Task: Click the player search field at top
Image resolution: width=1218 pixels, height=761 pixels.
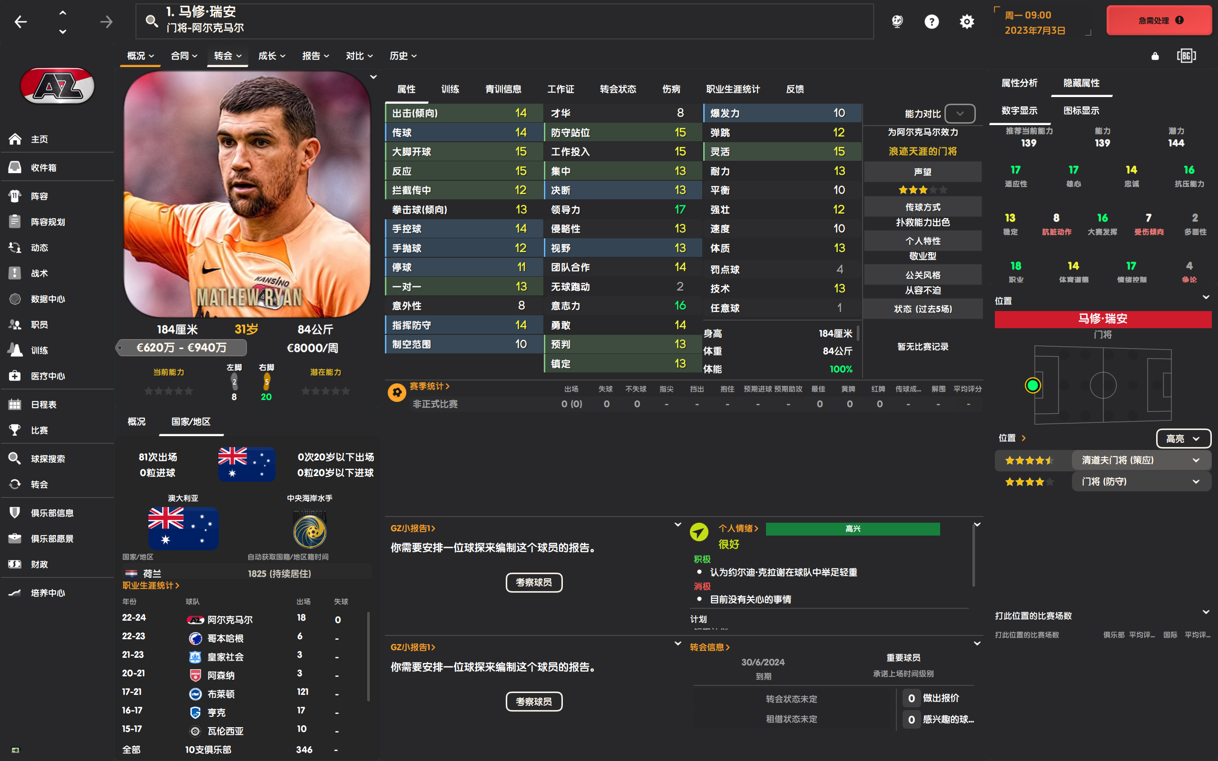Action: [x=503, y=20]
